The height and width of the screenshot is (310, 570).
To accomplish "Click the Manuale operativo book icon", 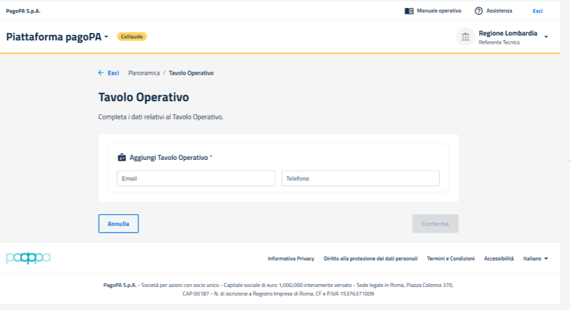I will click(409, 11).
